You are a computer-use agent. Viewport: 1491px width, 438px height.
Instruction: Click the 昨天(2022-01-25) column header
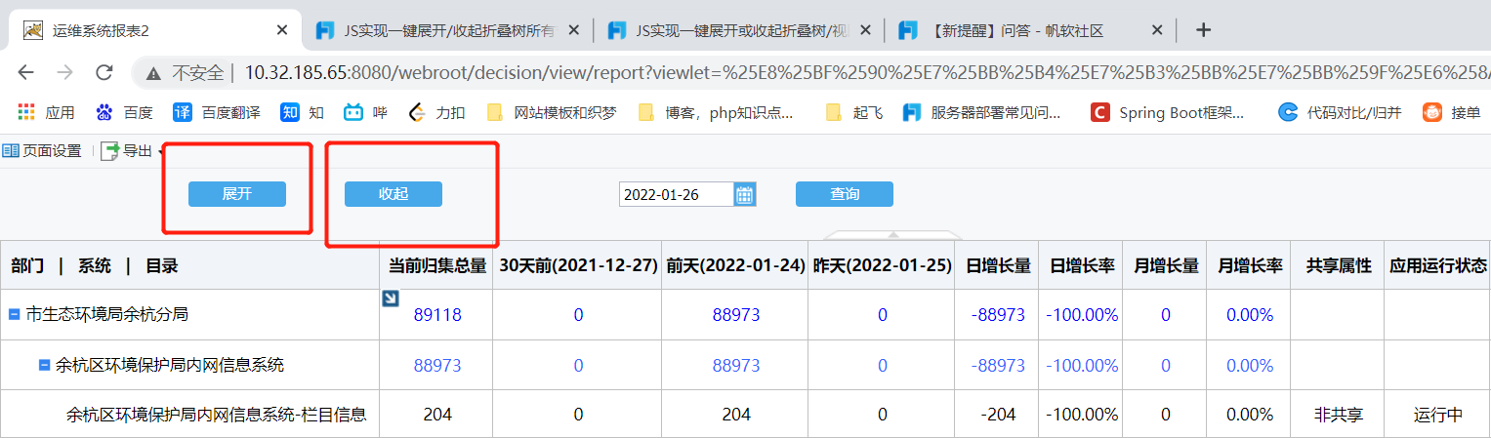[x=883, y=265]
